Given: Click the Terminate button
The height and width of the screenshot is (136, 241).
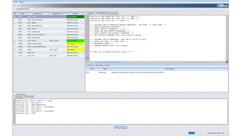Looking at the screenshot, I should pos(121,128).
